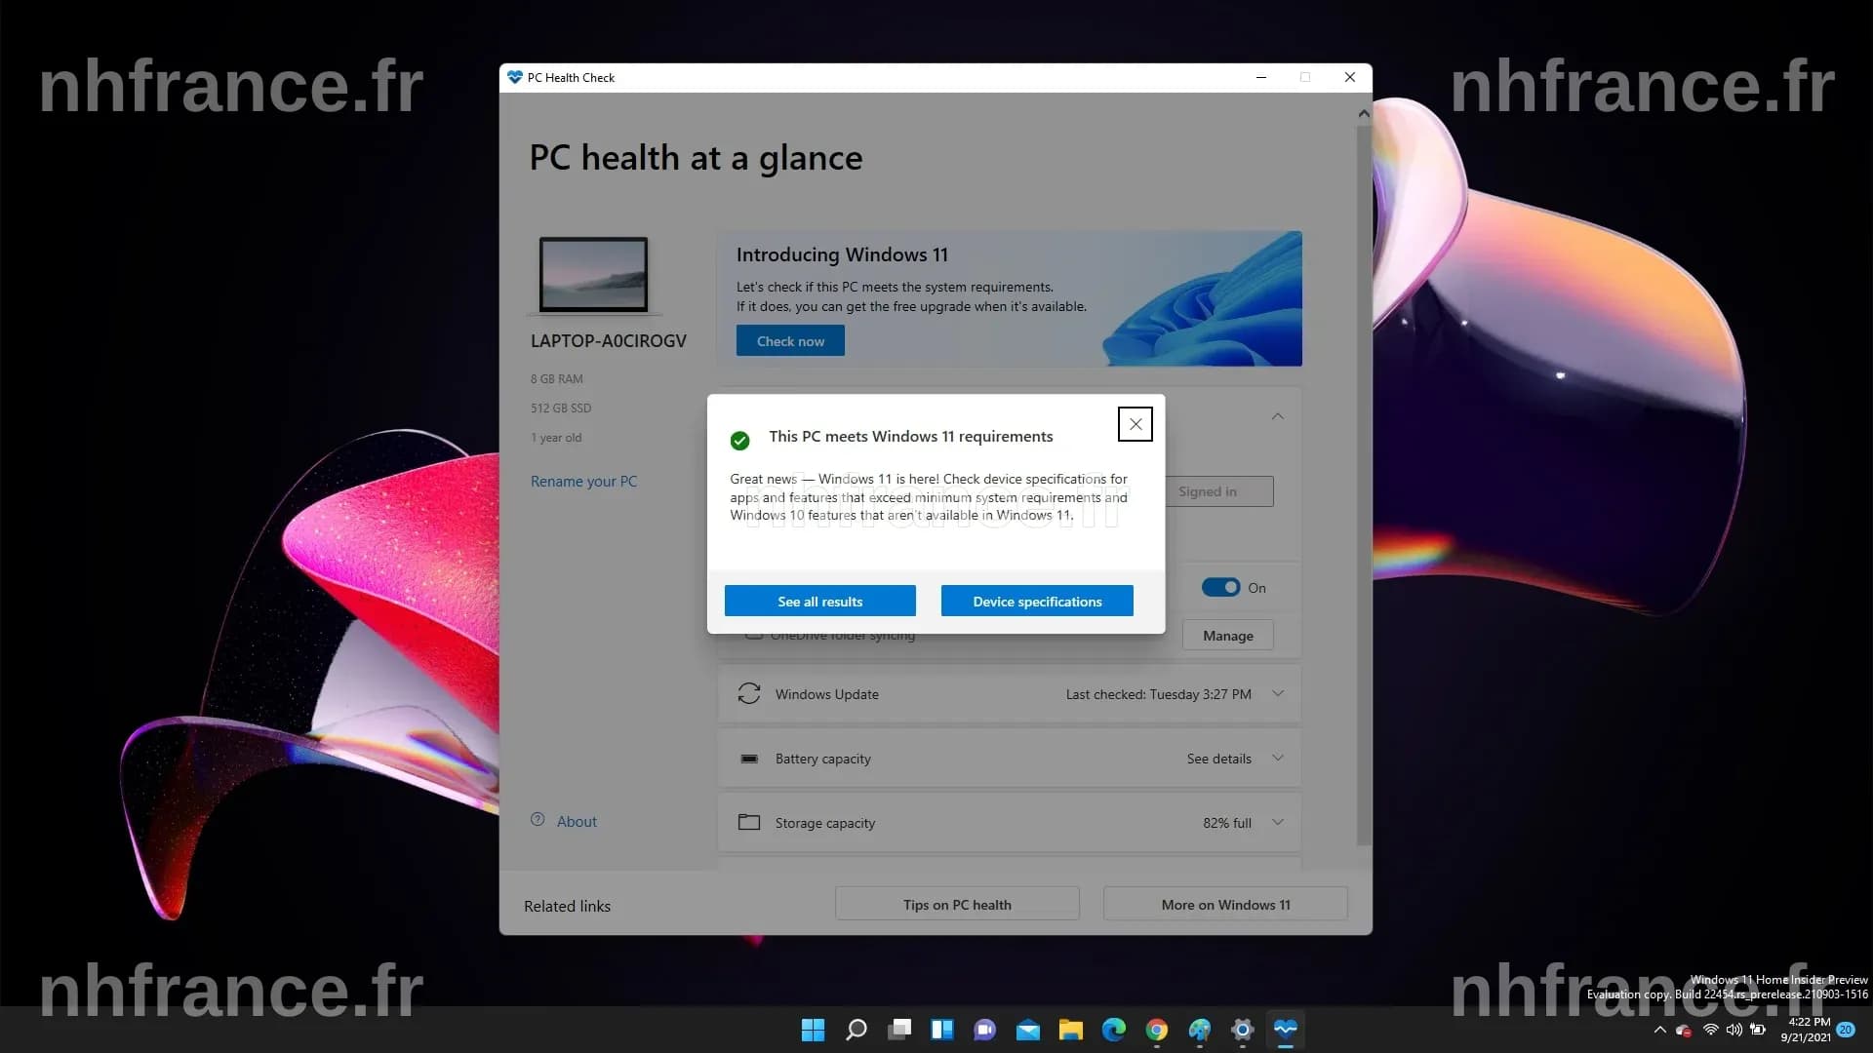Click the See all results button

point(819,602)
